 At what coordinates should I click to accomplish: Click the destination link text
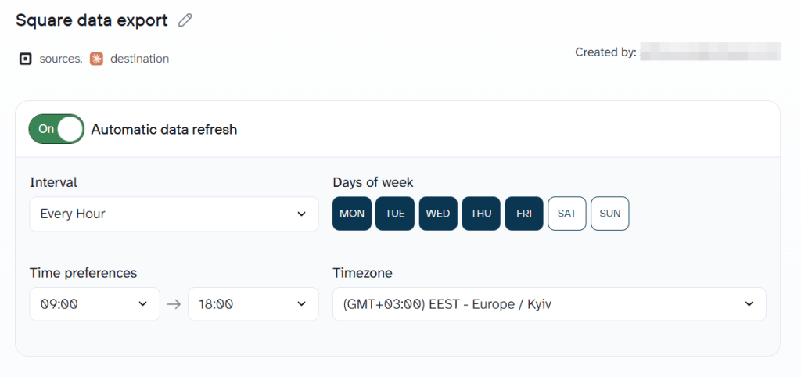(139, 59)
